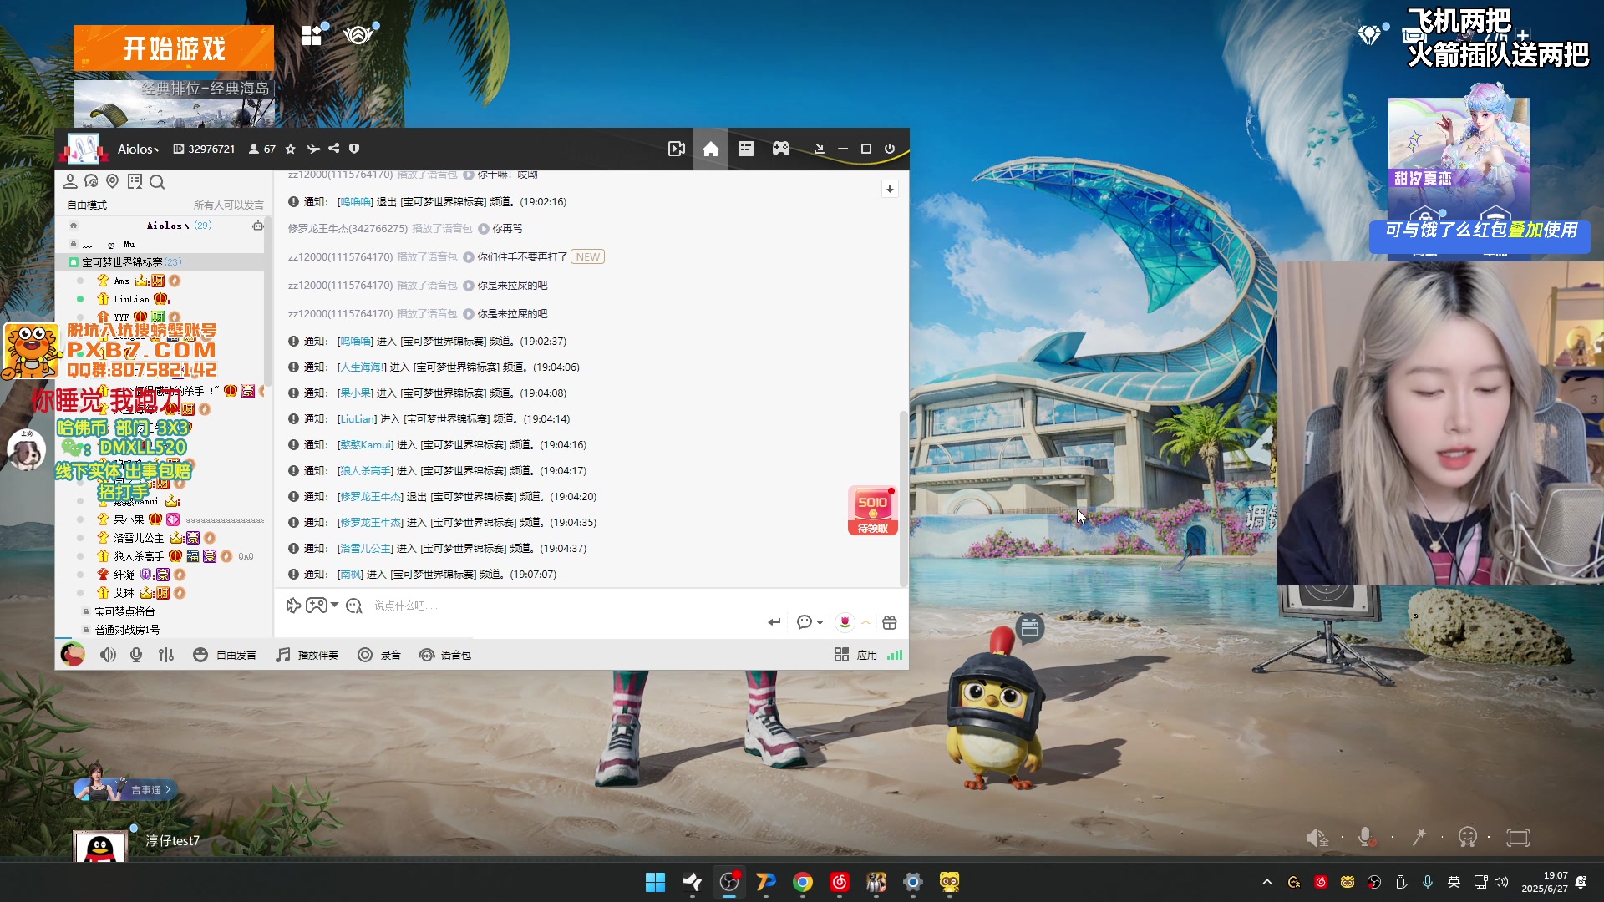Search channel members with magnifier icon
This screenshot has width=1604, height=902.
[x=157, y=181]
